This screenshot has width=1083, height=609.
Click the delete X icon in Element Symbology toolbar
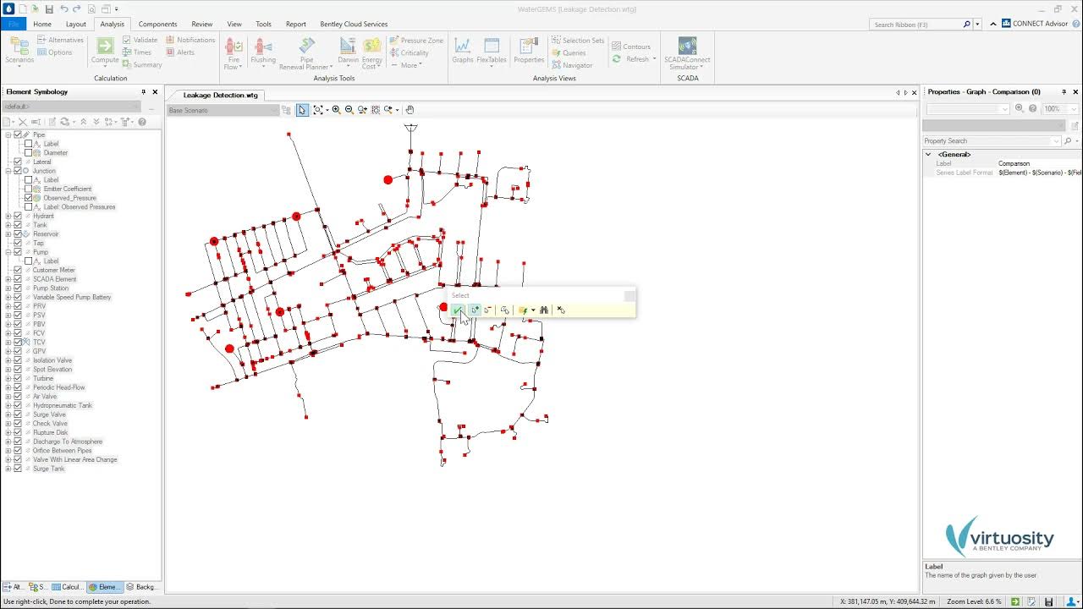click(x=23, y=122)
